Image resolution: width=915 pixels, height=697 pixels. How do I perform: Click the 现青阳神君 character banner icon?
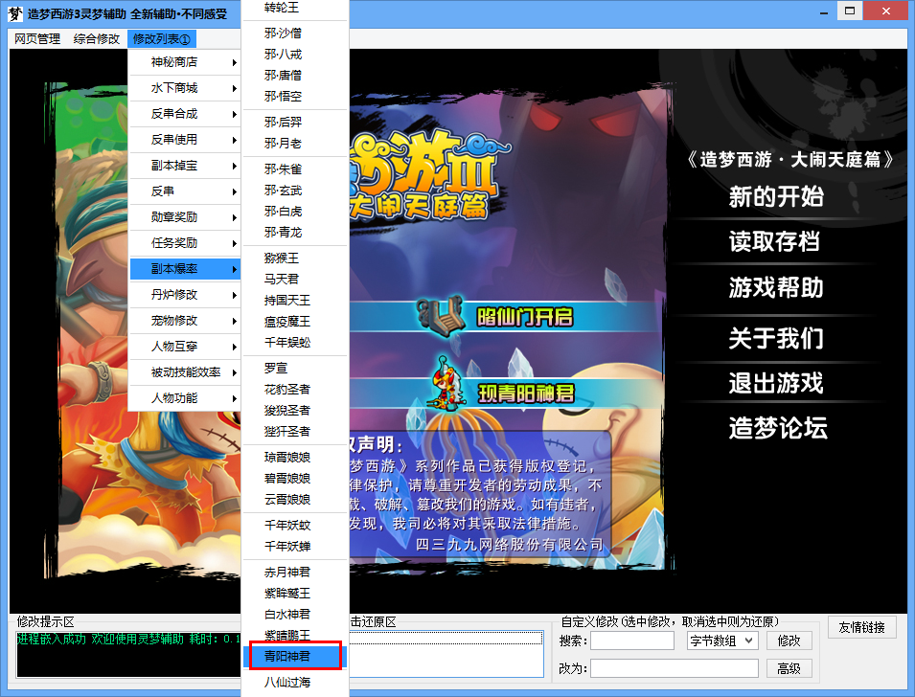(447, 384)
